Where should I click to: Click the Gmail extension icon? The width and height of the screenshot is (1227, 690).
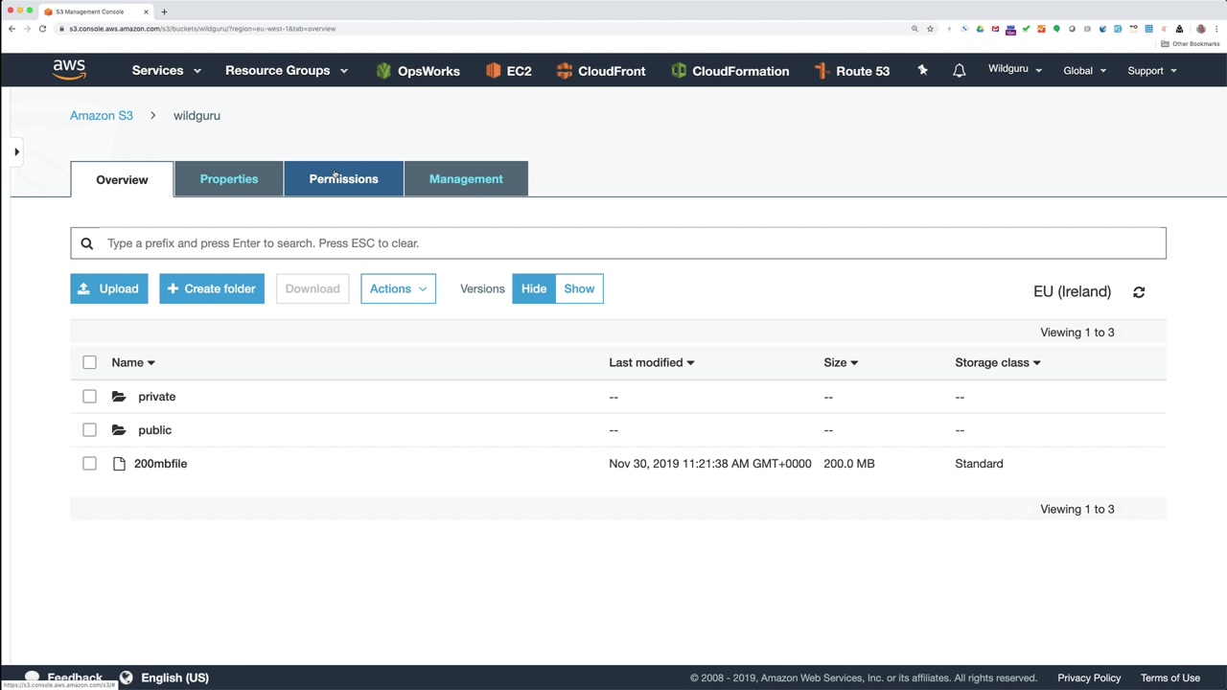click(x=995, y=29)
